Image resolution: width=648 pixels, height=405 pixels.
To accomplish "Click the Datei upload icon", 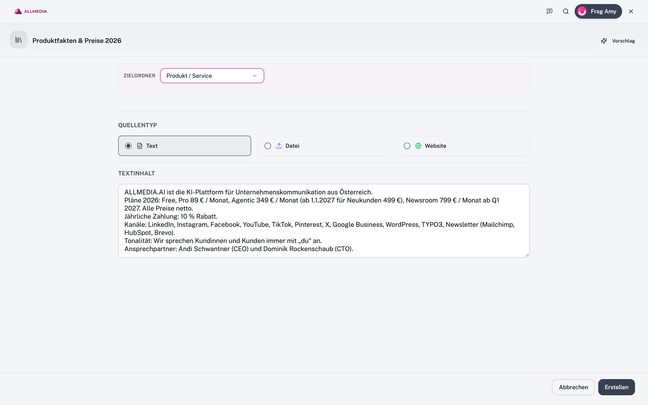I will [279, 146].
